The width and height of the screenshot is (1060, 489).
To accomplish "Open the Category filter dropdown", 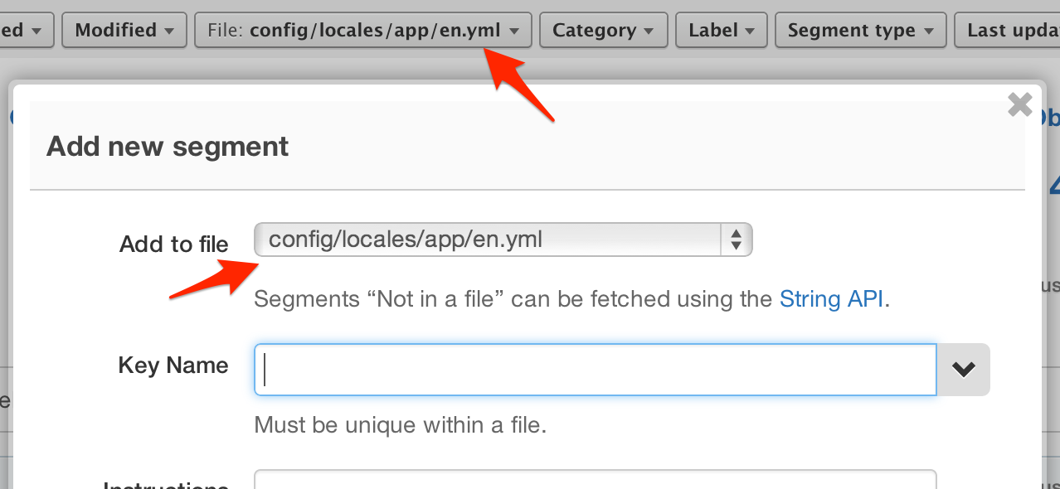I will 603,31.
